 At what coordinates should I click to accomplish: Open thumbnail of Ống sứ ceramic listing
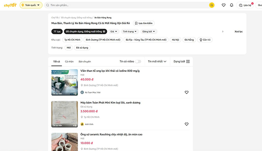64,142
